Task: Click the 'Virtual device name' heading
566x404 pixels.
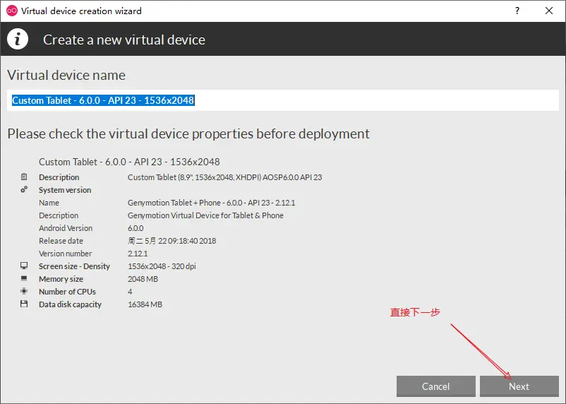Action: point(66,75)
